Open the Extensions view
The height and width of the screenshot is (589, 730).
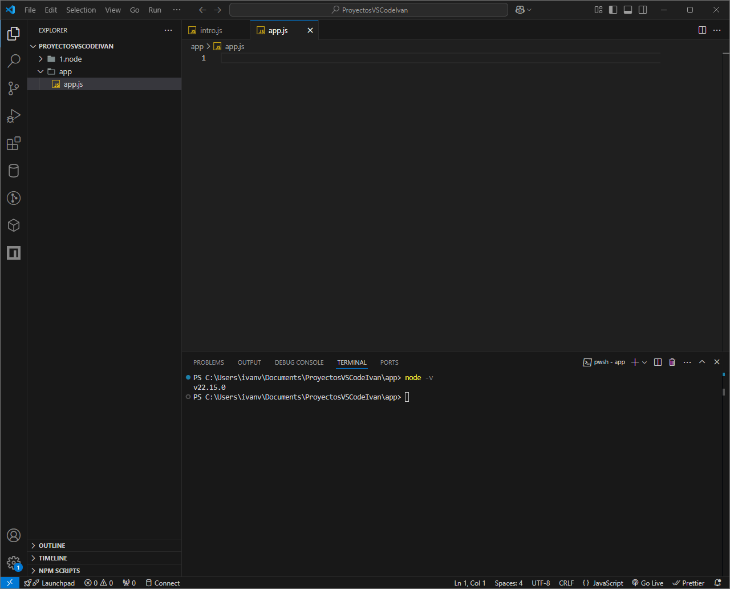(x=14, y=143)
